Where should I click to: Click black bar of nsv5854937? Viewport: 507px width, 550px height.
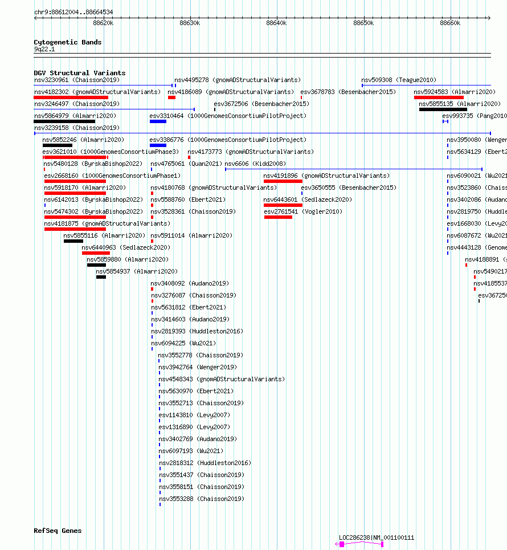[x=101, y=277]
